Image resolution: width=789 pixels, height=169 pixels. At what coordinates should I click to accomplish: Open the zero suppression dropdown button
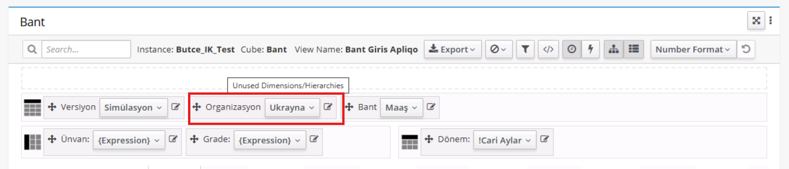coord(498,50)
